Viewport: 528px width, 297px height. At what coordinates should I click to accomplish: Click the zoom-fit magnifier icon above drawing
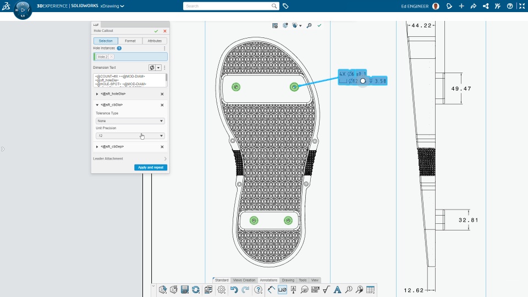[x=309, y=26]
